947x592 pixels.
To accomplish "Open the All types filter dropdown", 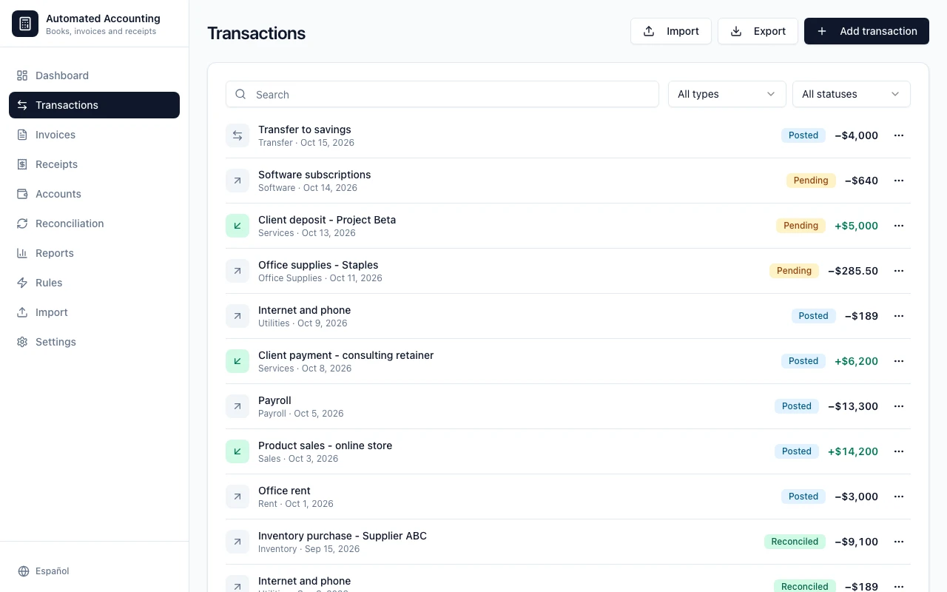I will (x=727, y=94).
